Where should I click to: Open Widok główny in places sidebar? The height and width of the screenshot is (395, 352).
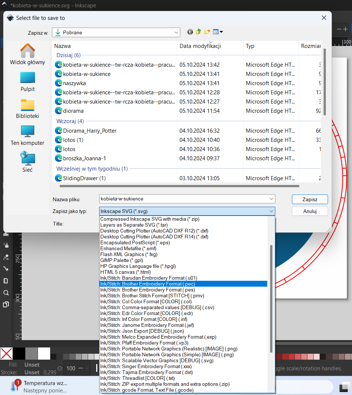[x=28, y=54]
